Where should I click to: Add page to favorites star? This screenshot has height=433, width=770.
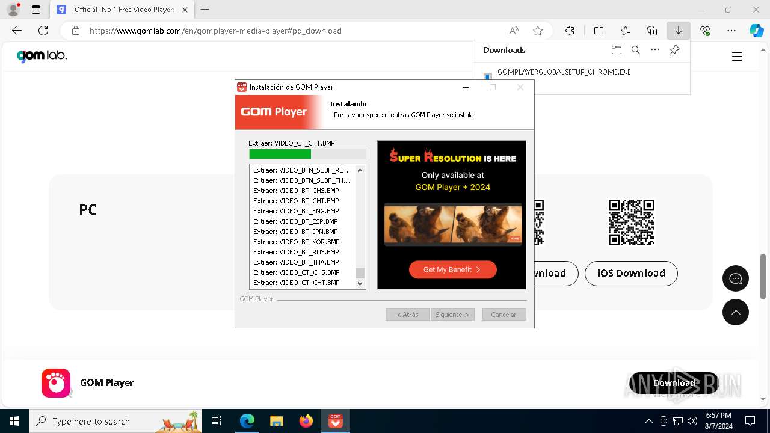538,31
